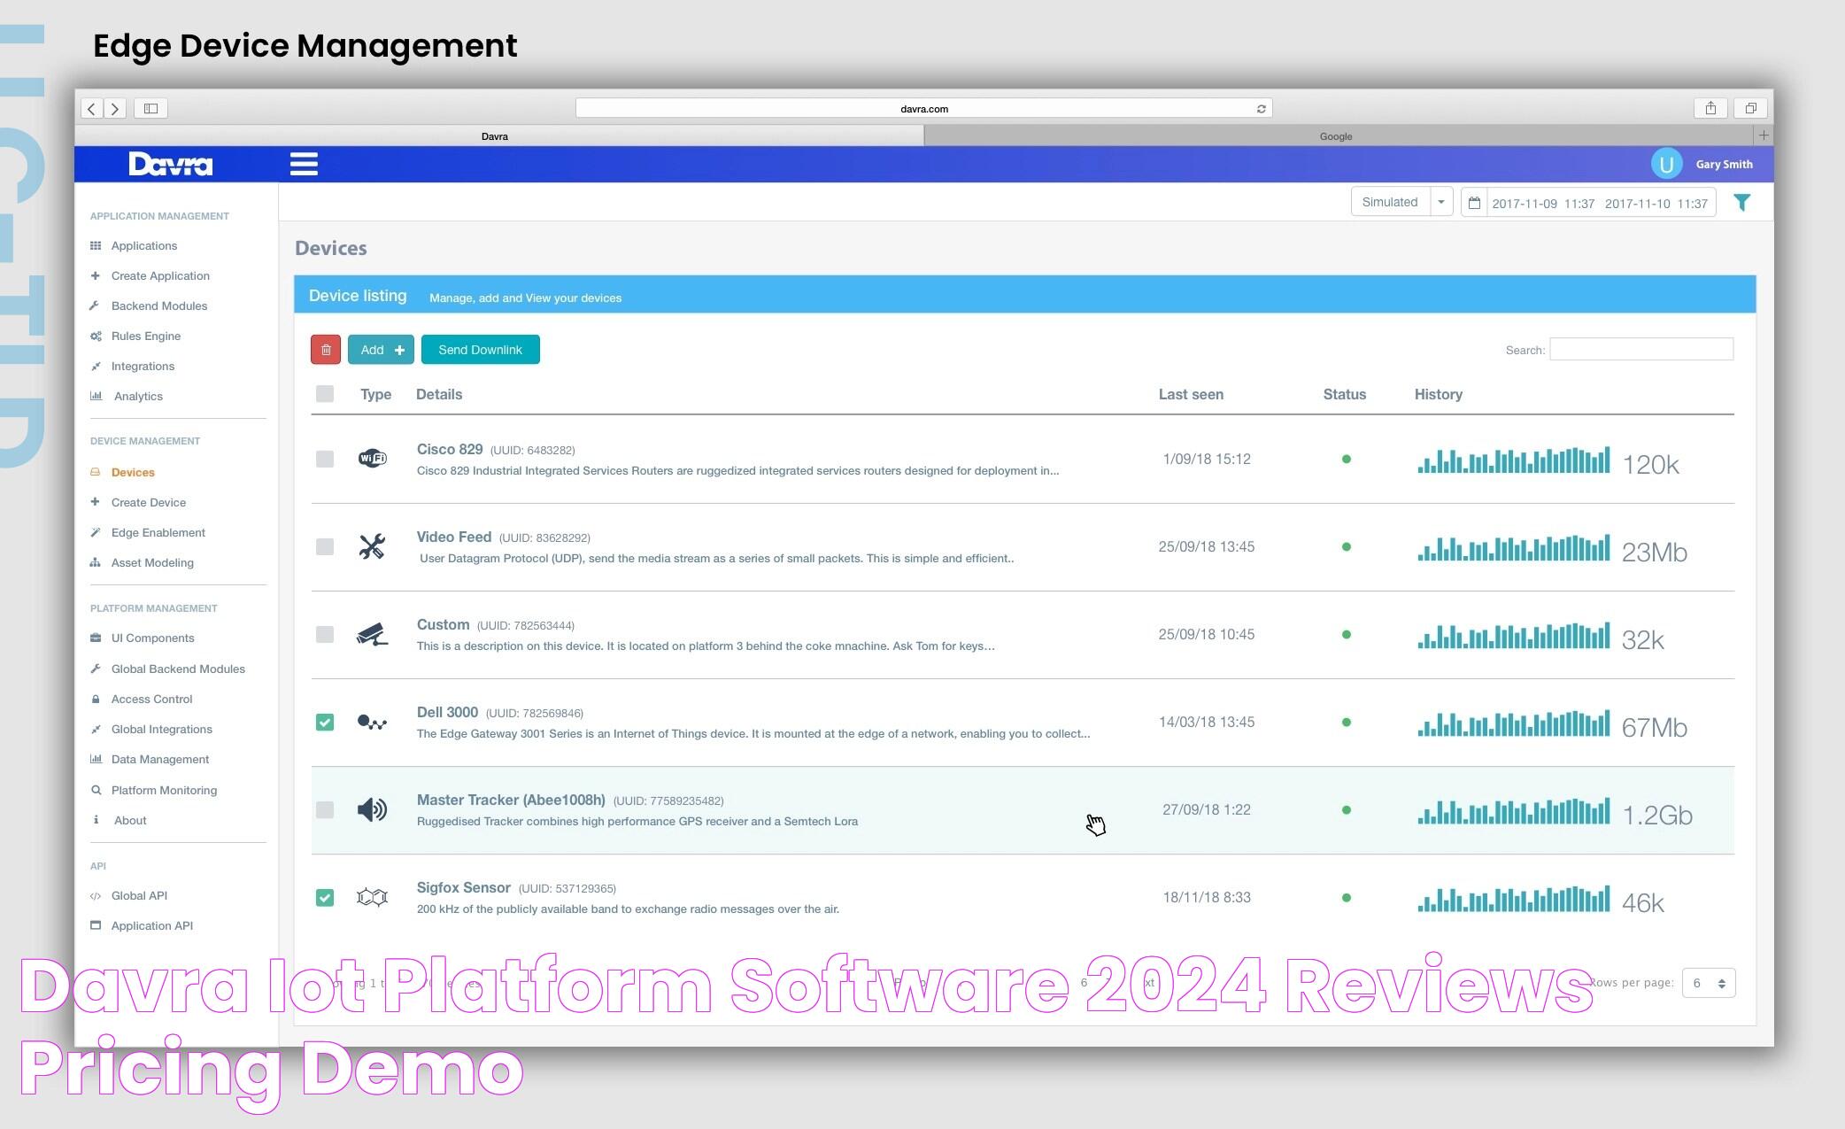
Task: Click the Add button
Action: click(381, 350)
